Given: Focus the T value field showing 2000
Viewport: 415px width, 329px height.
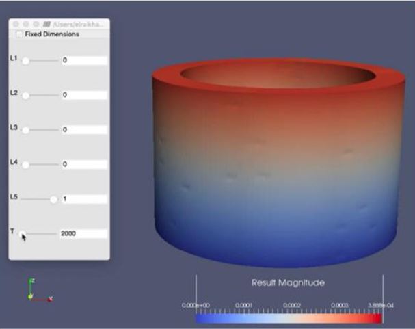Looking at the screenshot, I should click(x=83, y=233).
